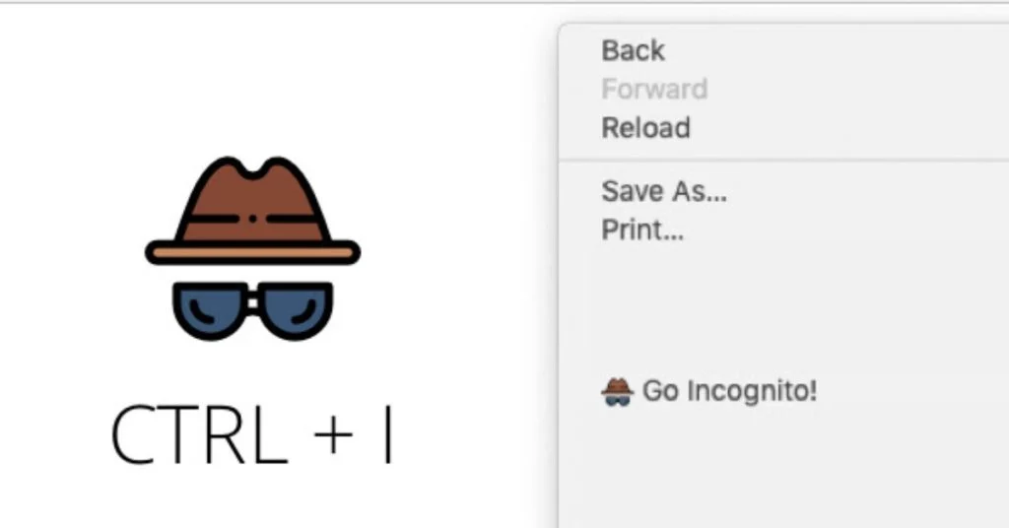Click the large brown fedora hat
Viewport: 1009px width, 528px height.
252,210
